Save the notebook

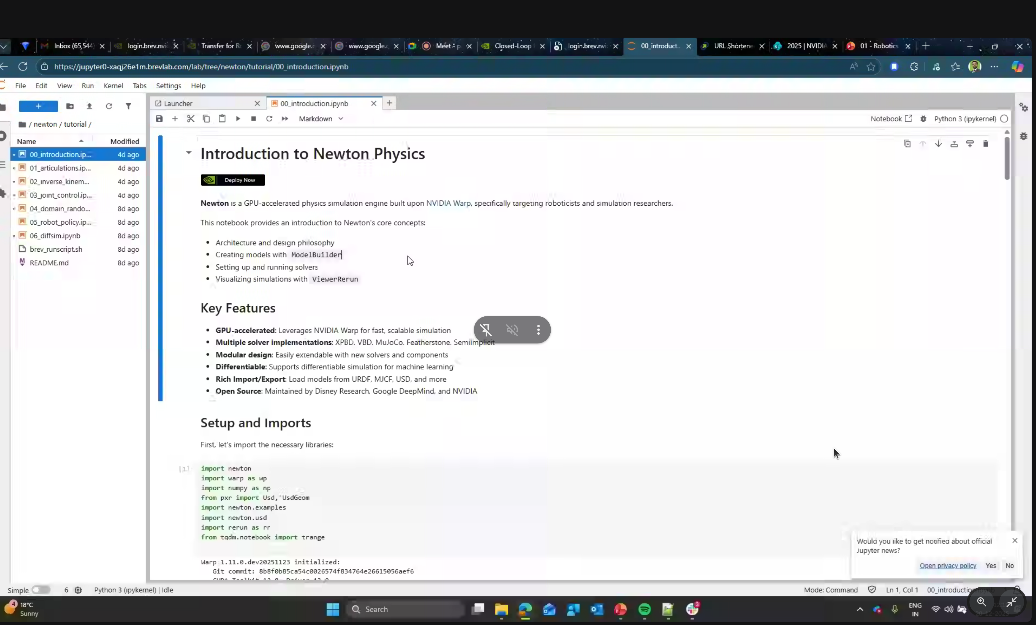click(159, 119)
